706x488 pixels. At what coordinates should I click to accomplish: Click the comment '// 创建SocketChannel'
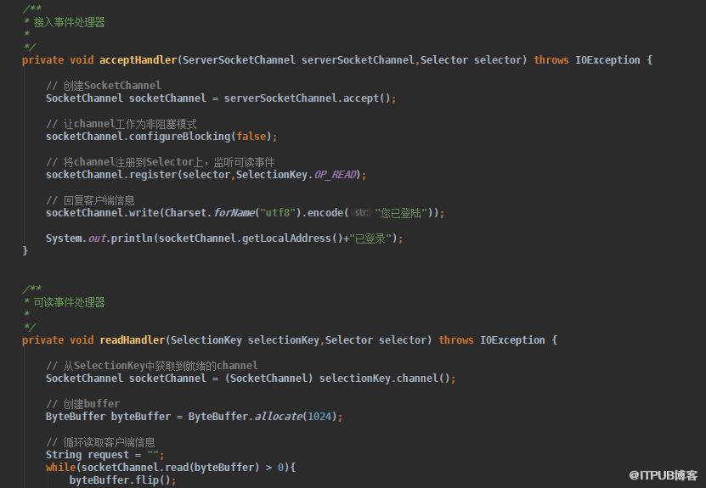tap(104, 86)
